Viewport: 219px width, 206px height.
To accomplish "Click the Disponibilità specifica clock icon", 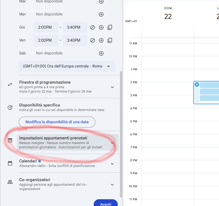I will pos(10,107).
